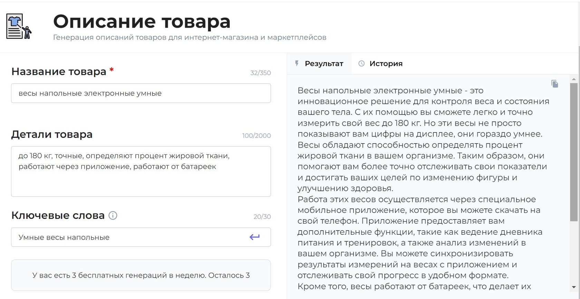Submit keyword with the enter arrow icon

pos(254,237)
